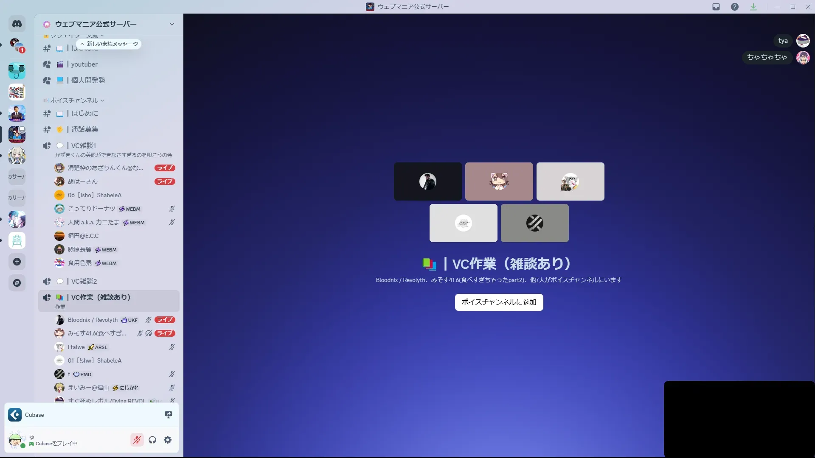The height and width of the screenshot is (458, 815).
Task: Click the green download update icon
Action: (753, 7)
